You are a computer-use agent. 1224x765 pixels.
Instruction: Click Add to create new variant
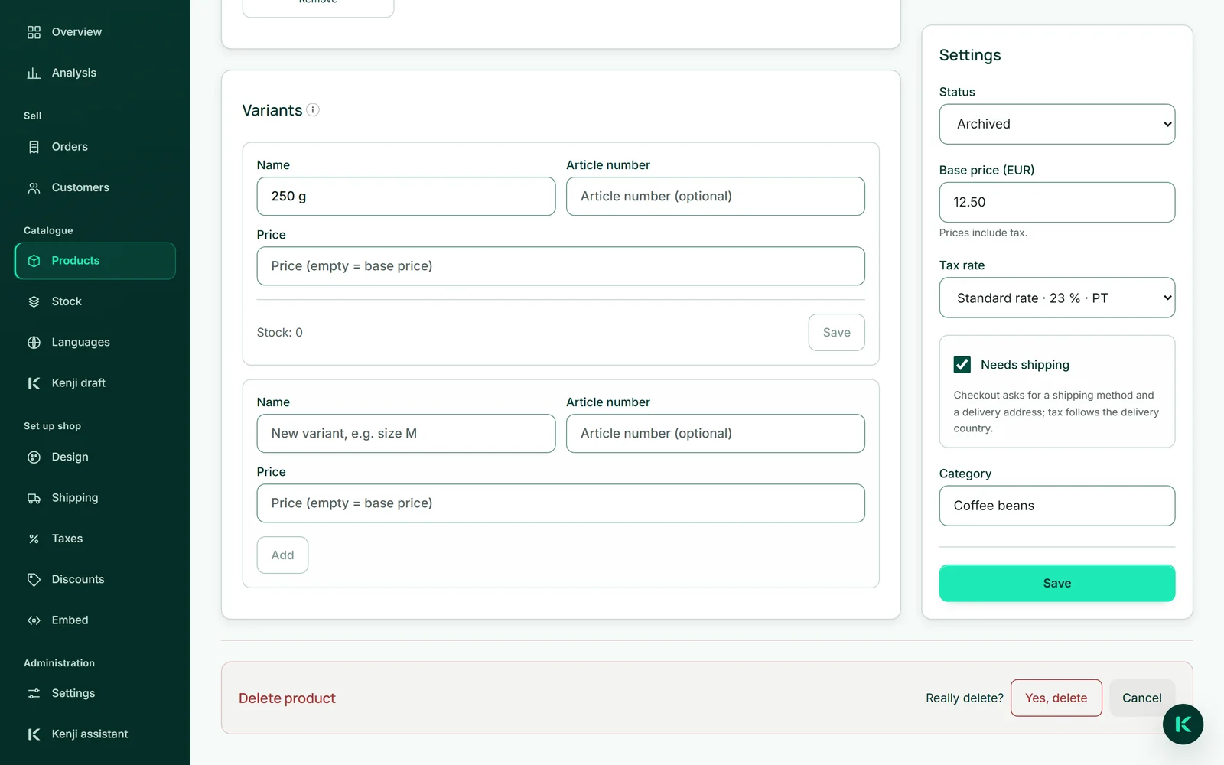click(282, 555)
